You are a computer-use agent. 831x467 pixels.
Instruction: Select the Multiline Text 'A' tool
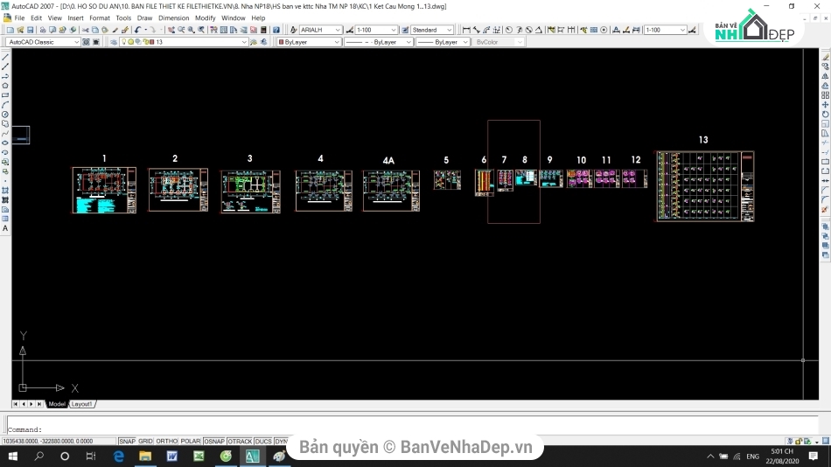click(x=5, y=228)
